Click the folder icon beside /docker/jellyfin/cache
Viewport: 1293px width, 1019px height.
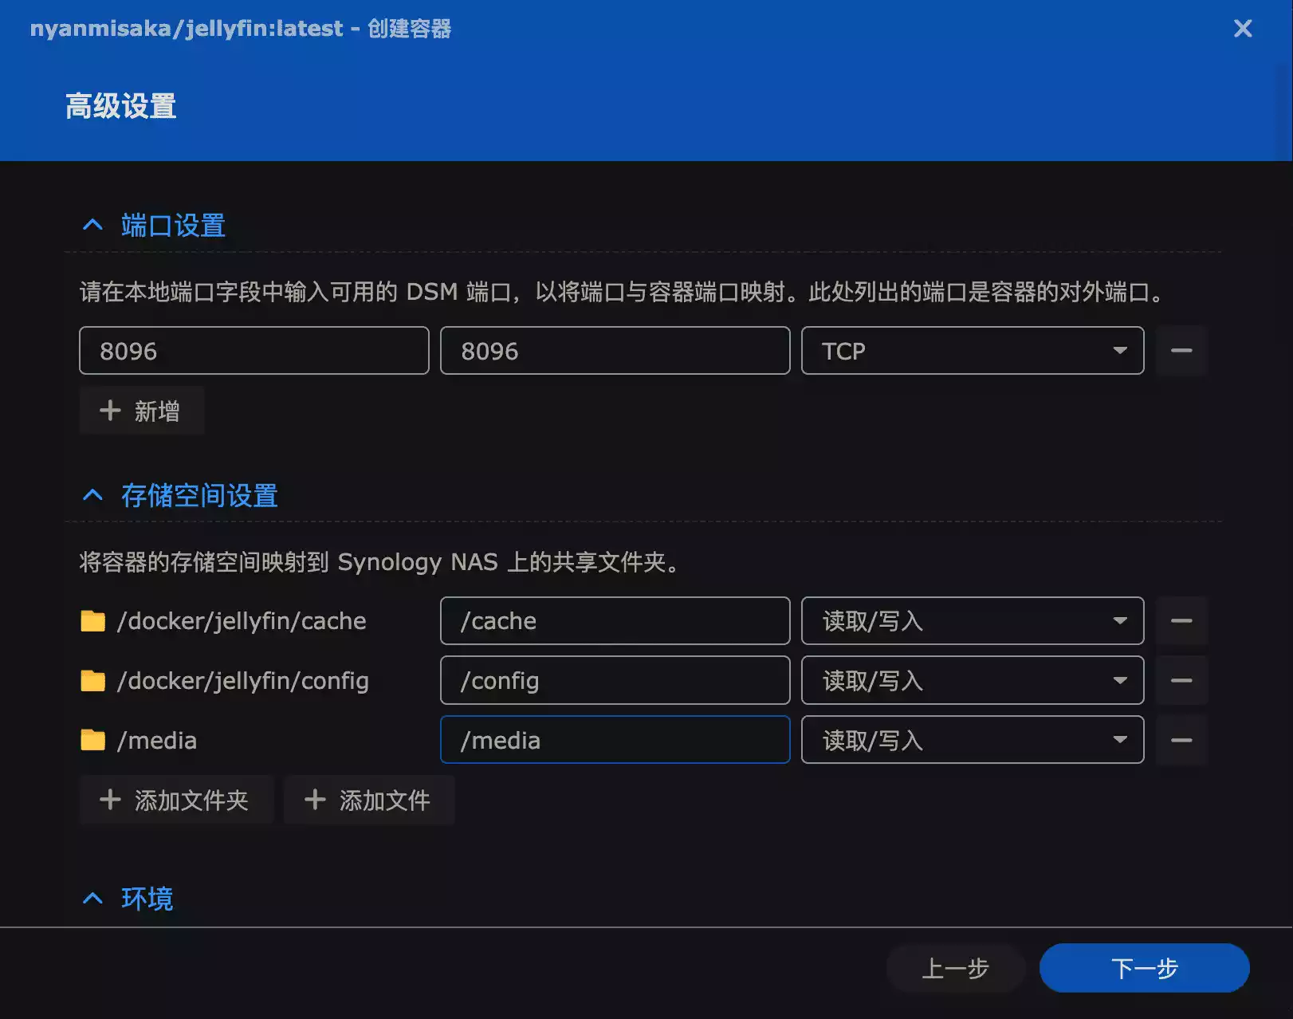point(92,620)
